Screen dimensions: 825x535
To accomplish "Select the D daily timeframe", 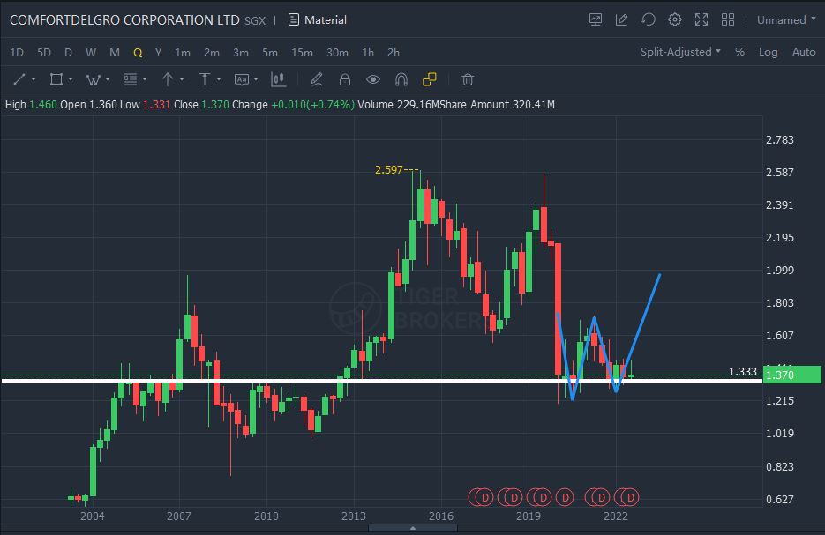I will pyautogui.click(x=68, y=53).
